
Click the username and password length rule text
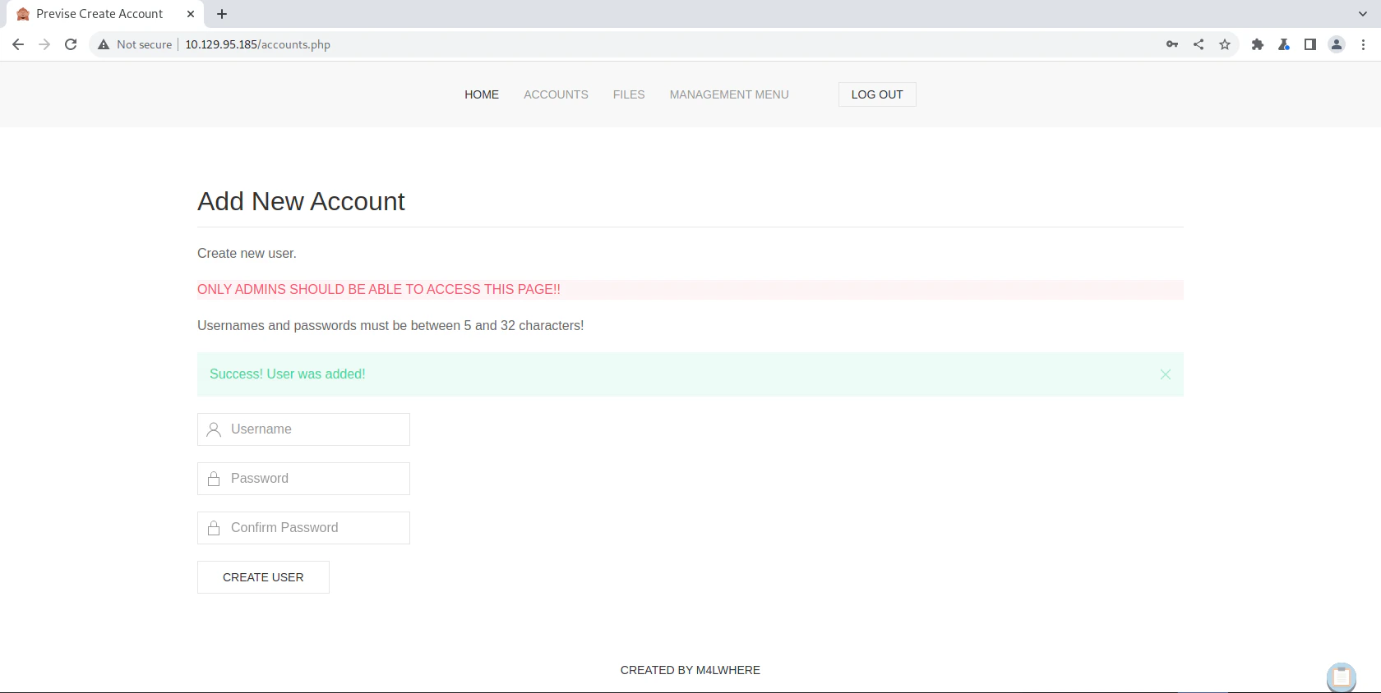tap(390, 326)
